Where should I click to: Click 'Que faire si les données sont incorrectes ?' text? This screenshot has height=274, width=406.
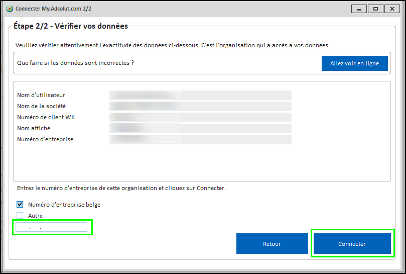(x=75, y=63)
